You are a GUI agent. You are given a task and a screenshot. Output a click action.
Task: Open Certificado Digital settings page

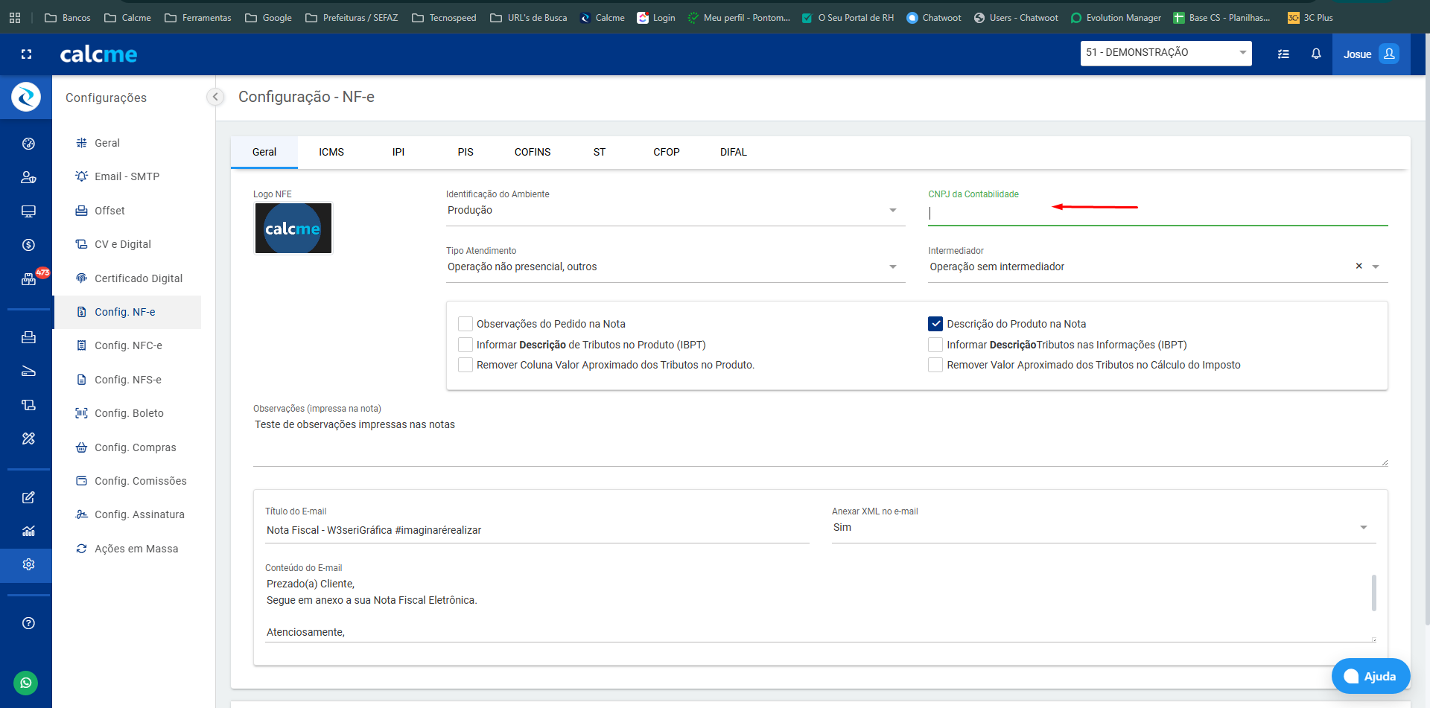[138, 278]
